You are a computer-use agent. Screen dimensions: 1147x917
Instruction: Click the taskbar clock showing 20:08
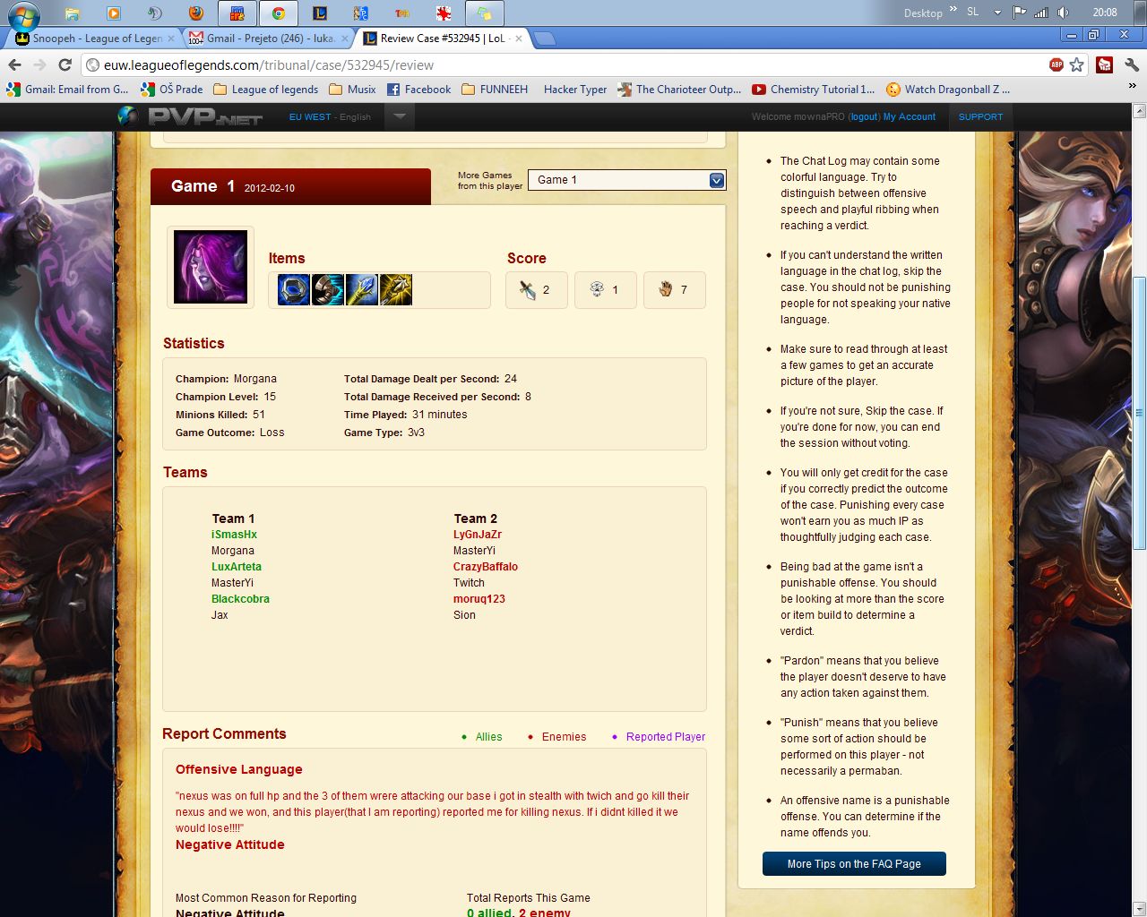click(x=1105, y=13)
